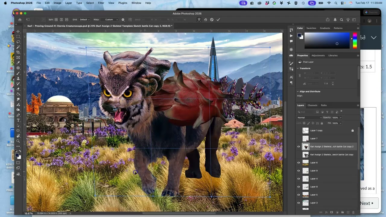Collapse the Align and Distribute section
Viewport: 386px width, 217px height.
click(298, 91)
